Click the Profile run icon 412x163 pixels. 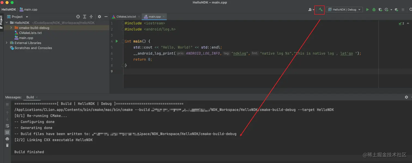[386, 10]
